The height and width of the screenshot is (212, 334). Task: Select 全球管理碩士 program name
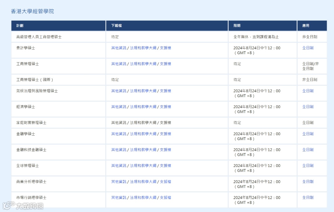click(28, 166)
